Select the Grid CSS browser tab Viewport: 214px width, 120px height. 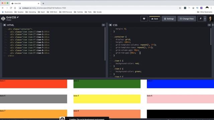click(x=25, y=3)
